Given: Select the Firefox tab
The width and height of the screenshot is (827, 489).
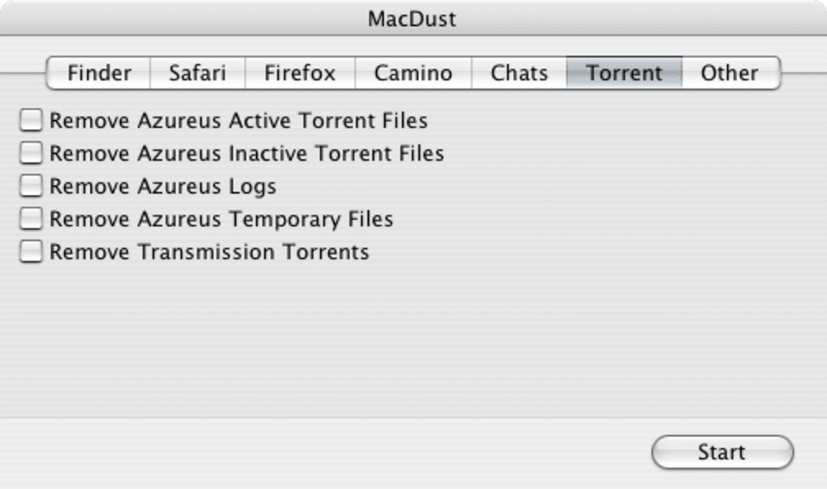Looking at the screenshot, I should coord(299,73).
